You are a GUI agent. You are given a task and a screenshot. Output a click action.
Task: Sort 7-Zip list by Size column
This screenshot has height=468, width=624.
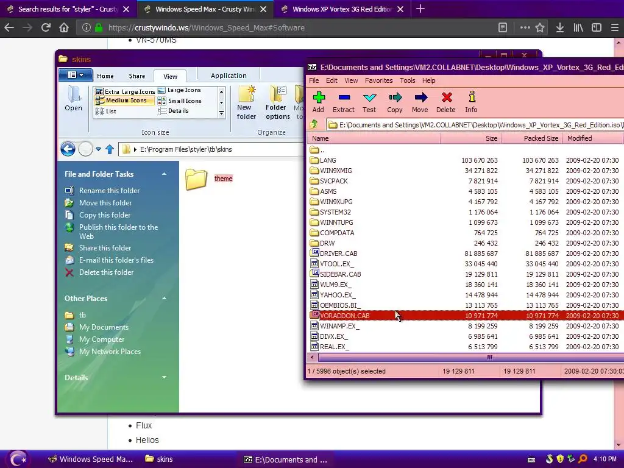(471, 138)
